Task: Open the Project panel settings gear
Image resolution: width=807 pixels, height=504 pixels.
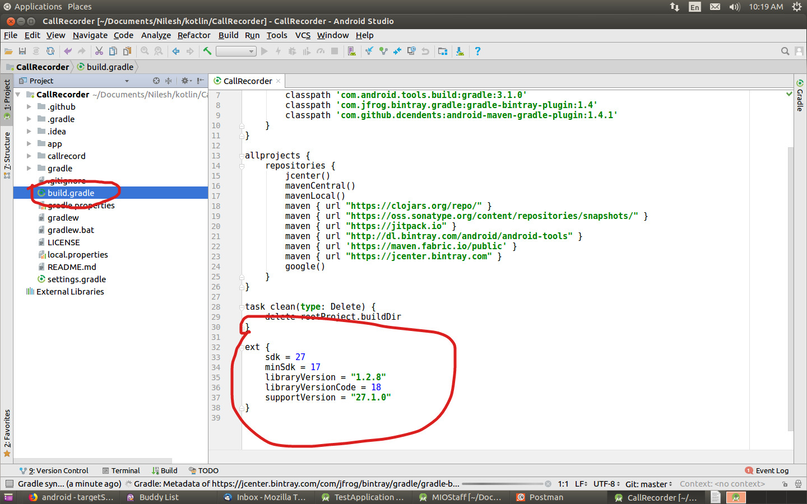Action: coord(186,81)
